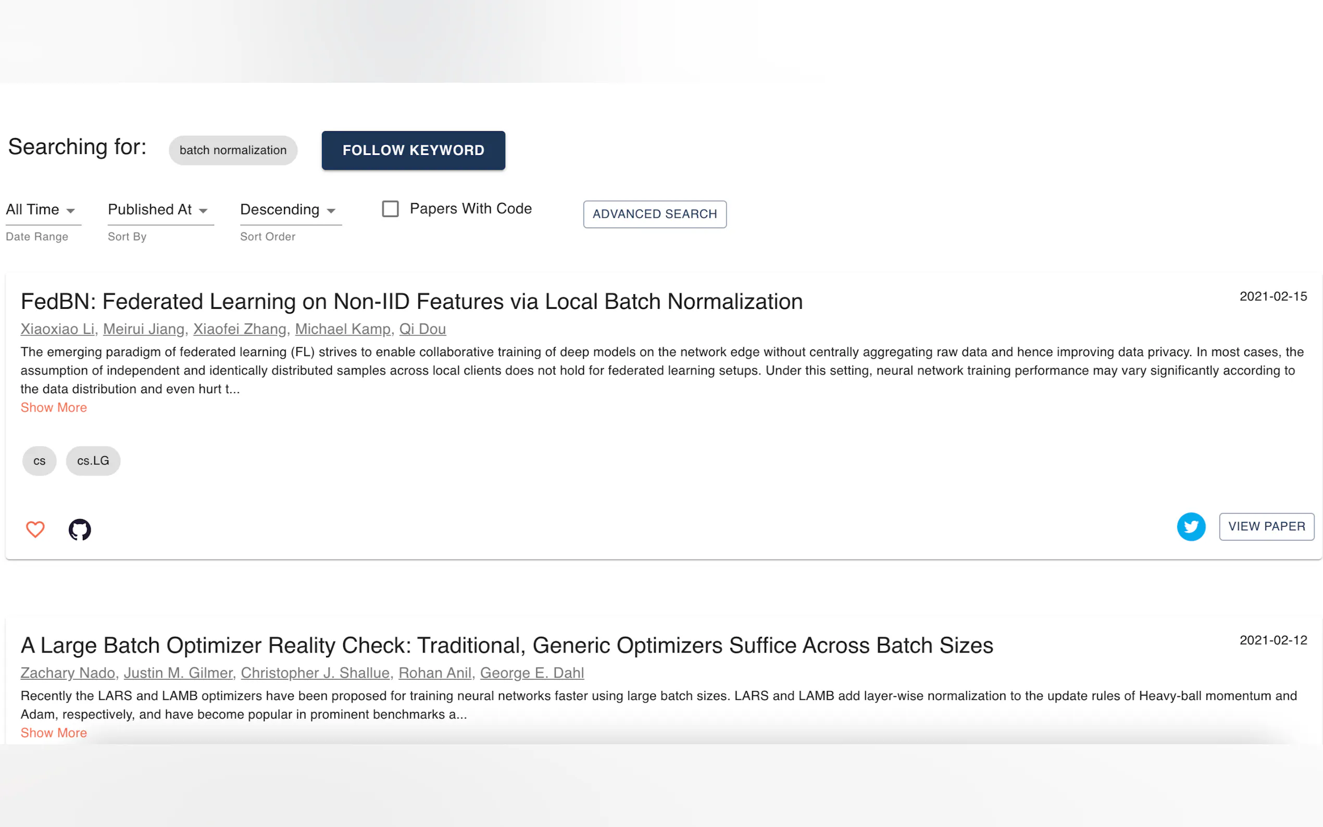Show more of the FedBN abstract

(54, 407)
